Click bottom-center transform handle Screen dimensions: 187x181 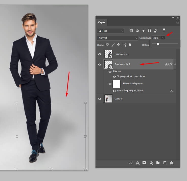(51, 170)
